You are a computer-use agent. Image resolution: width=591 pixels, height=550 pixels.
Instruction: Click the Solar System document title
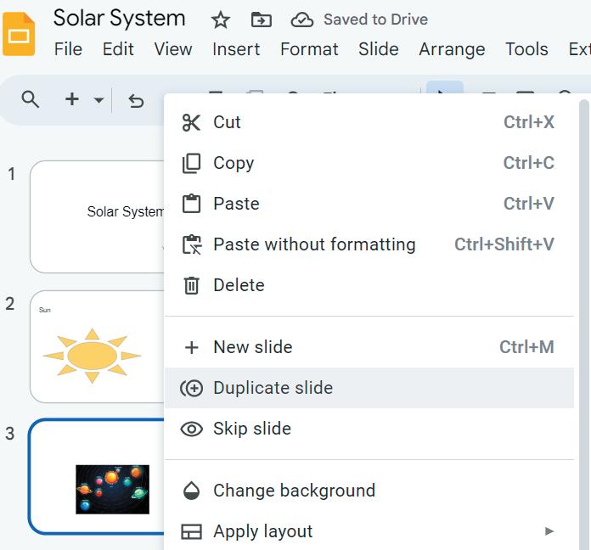tap(119, 18)
